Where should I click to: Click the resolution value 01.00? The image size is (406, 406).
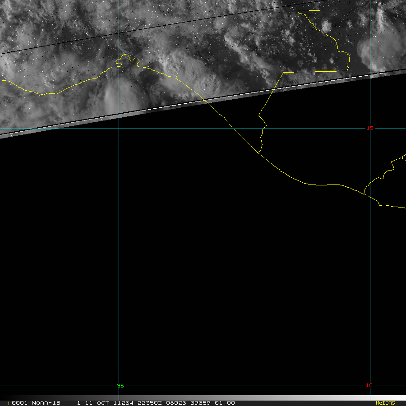[225, 403]
